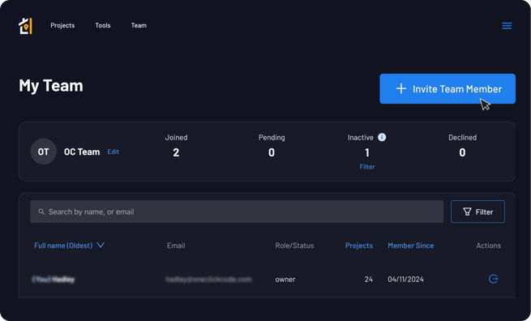Open the hamburger menu icon
This screenshot has height=321, width=531.
(x=507, y=26)
